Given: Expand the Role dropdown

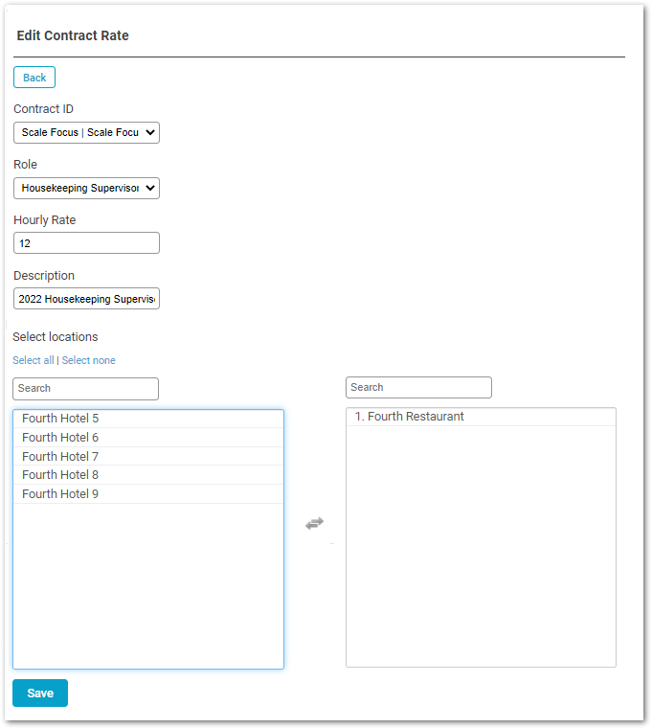Looking at the screenshot, I should pyautogui.click(x=86, y=188).
